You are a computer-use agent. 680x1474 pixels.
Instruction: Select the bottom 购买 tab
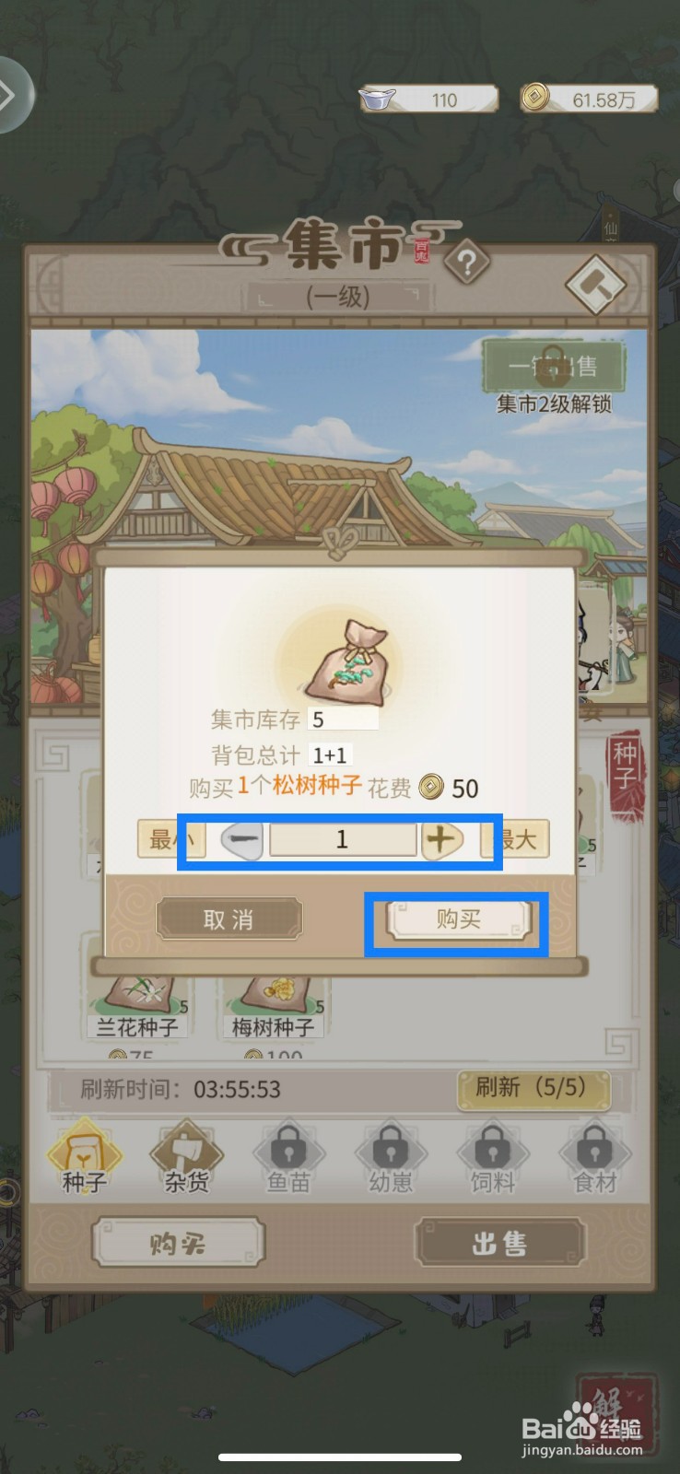[178, 1243]
